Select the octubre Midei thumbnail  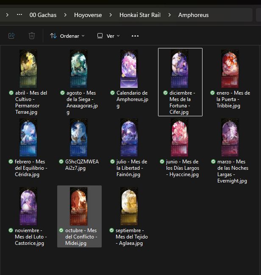coord(79,206)
